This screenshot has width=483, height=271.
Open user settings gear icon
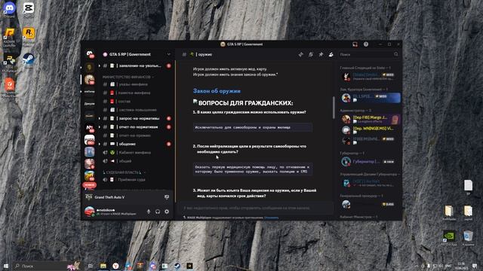(x=167, y=212)
